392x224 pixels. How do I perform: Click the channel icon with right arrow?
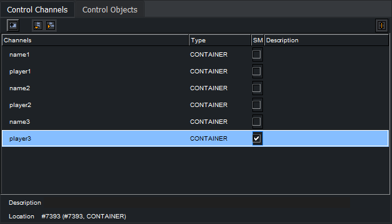[50, 26]
